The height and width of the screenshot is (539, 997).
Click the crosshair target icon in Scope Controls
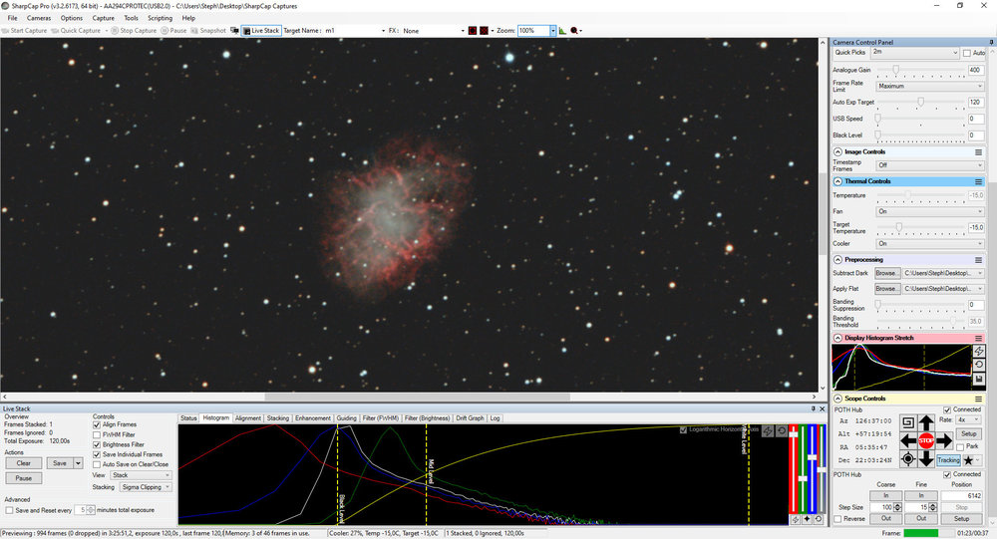(907, 459)
